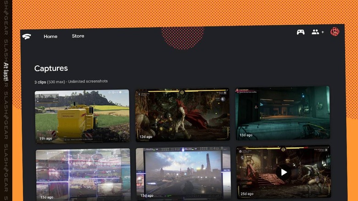Click the Captures heading
Viewport: 358px width, 201px height.
point(51,68)
